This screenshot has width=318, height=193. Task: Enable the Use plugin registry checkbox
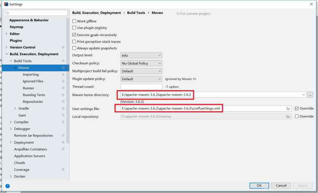74,27
